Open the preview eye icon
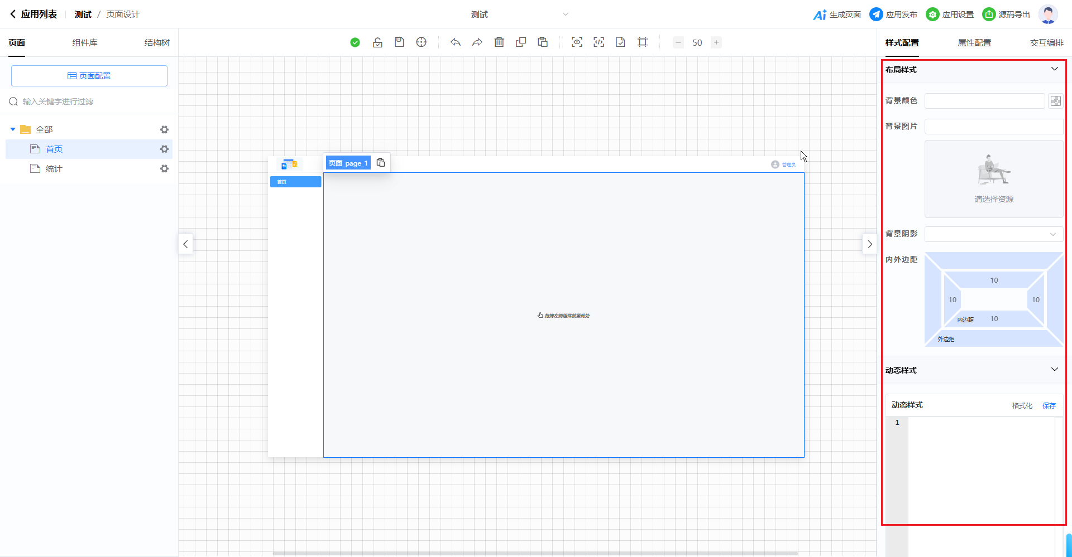1072x557 pixels. click(577, 42)
